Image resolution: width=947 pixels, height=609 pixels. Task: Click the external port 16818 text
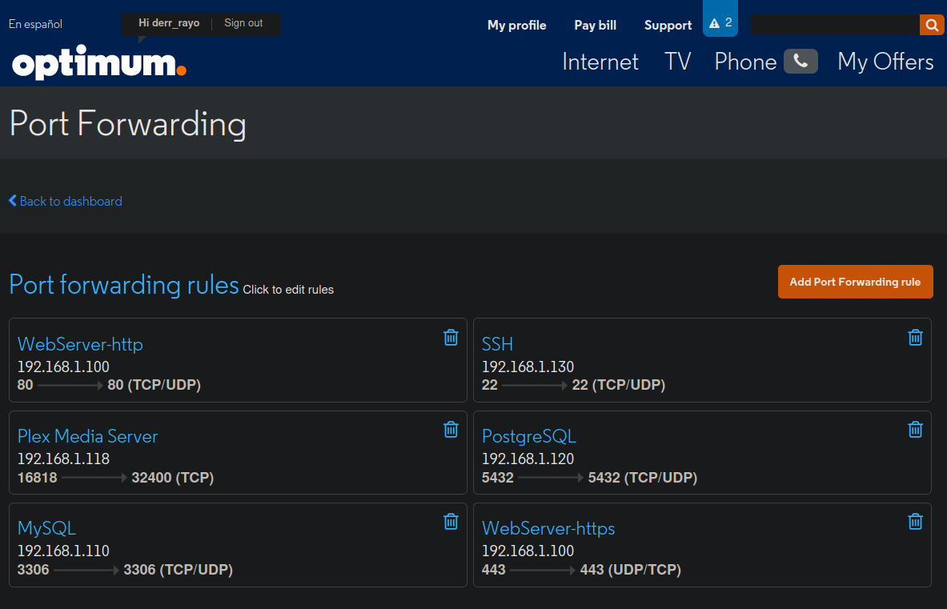(x=38, y=478)
